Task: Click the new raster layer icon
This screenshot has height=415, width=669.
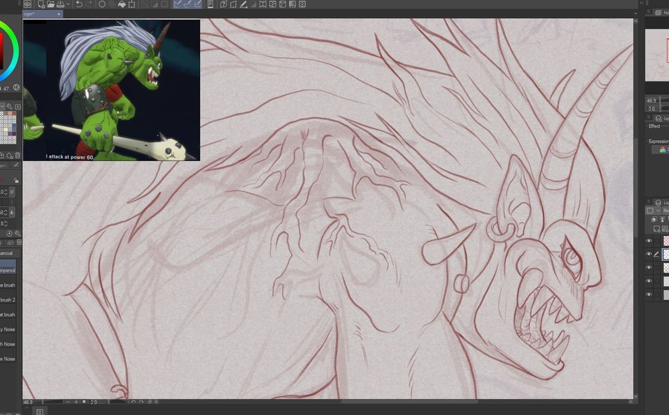Action: click(657, 229)
